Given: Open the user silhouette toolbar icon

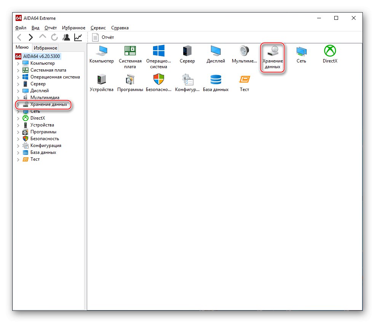Looking at the screenshot, I should click(x=66, y=37).
